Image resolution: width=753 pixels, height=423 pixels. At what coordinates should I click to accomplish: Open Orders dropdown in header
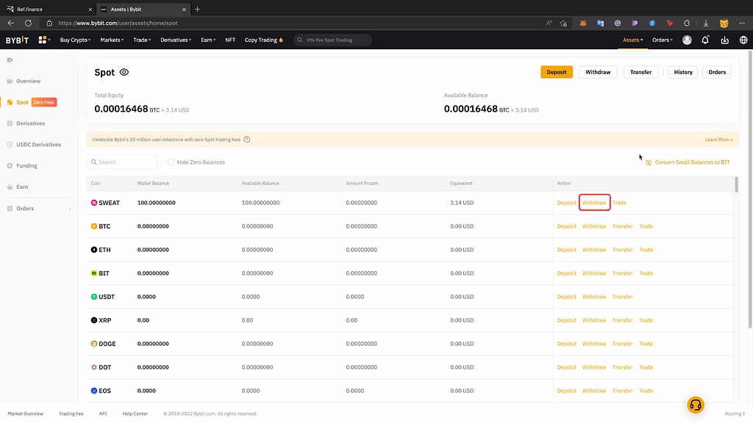coord(663,40)
